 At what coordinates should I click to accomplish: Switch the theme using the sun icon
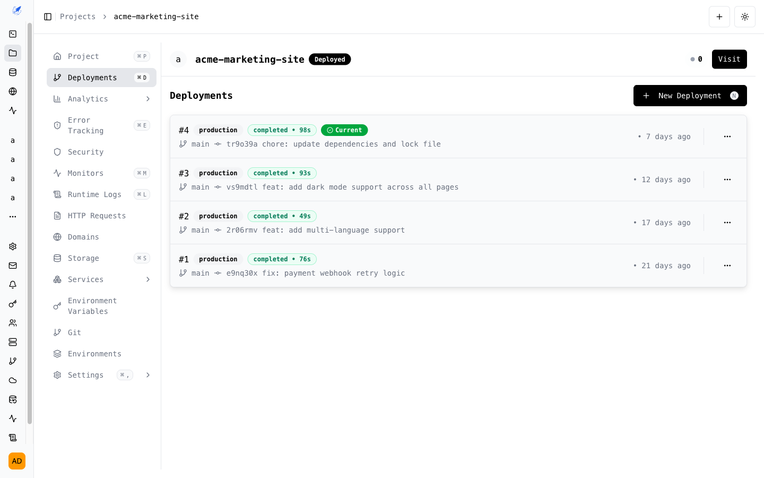coord(744,16)
